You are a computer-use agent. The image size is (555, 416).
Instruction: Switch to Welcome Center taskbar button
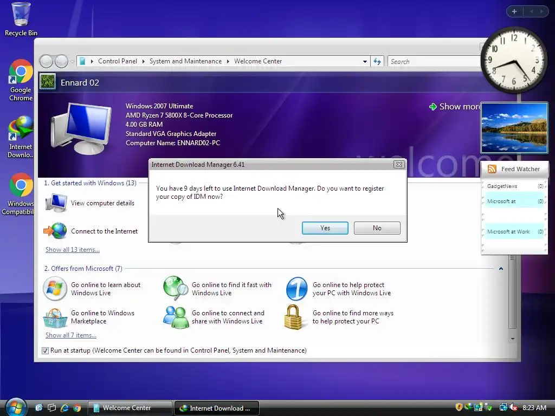tap(130, 408)
